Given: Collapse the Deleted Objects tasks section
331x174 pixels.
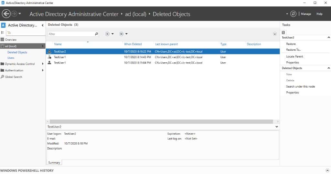Looking at the screenshot, I should click(329, 68).
